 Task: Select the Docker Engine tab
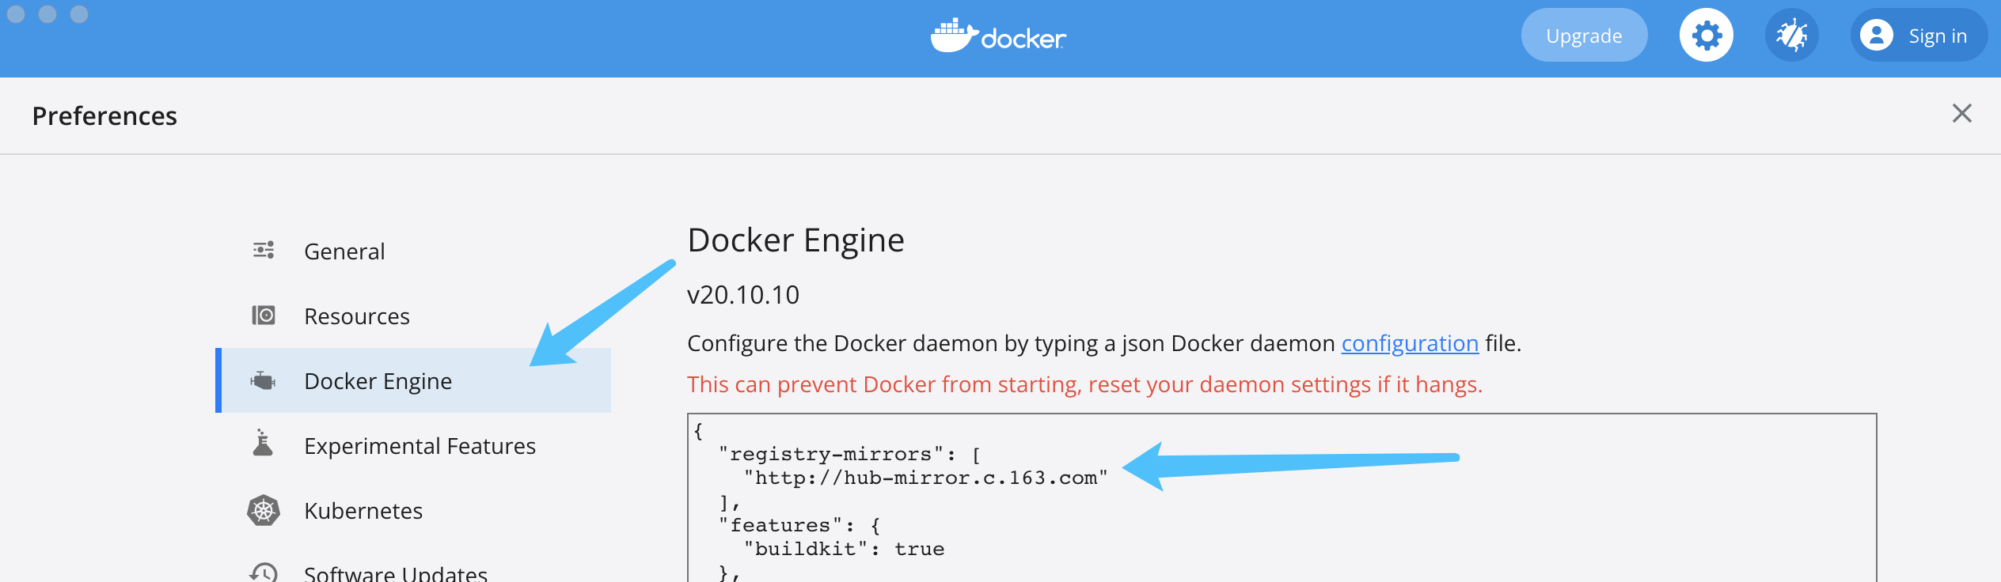click(x=413, y=380)
